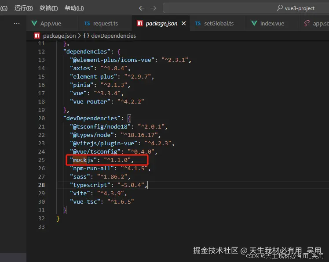
Task: Click the "@types/node" key
Action: [91, 135]
